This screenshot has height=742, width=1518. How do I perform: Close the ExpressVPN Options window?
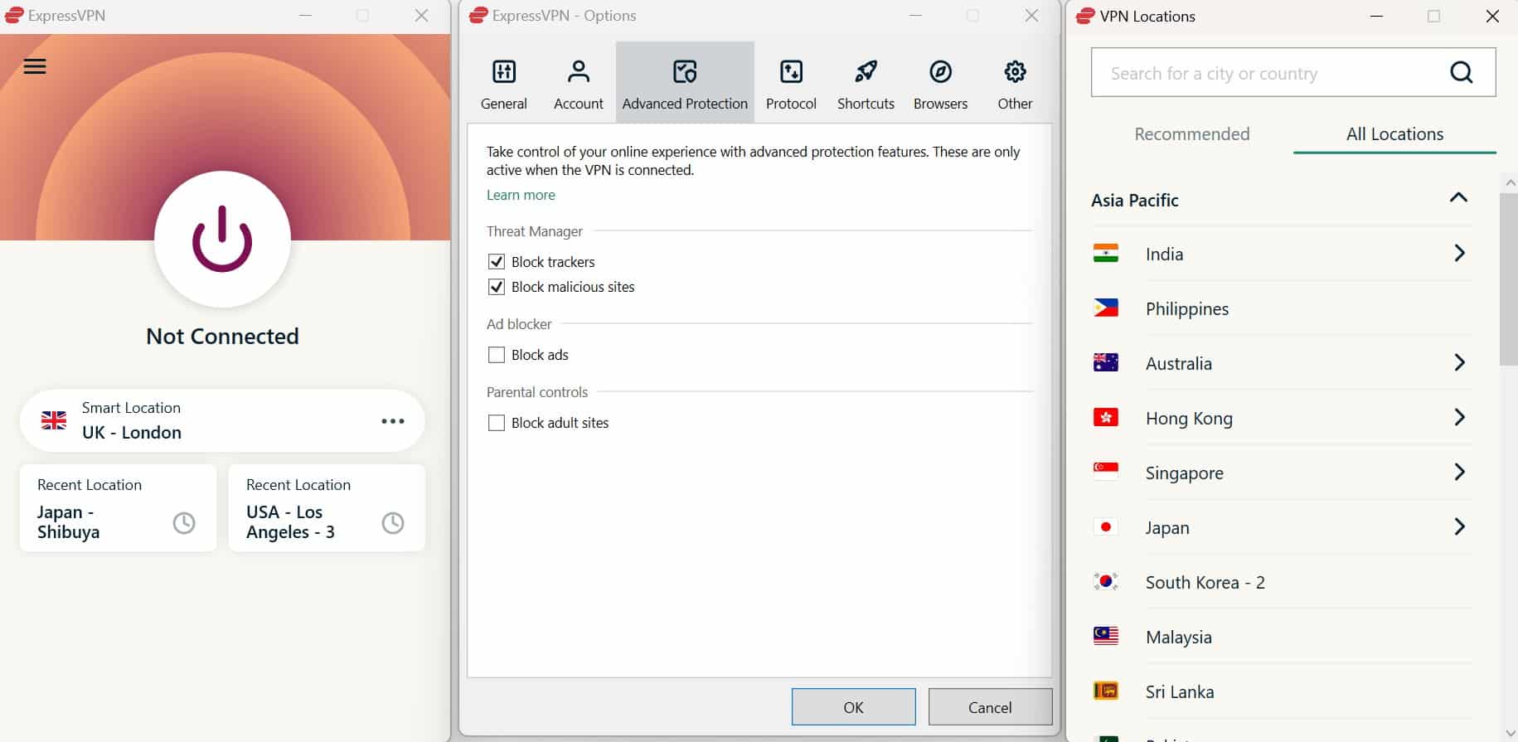coord(1031,15)
